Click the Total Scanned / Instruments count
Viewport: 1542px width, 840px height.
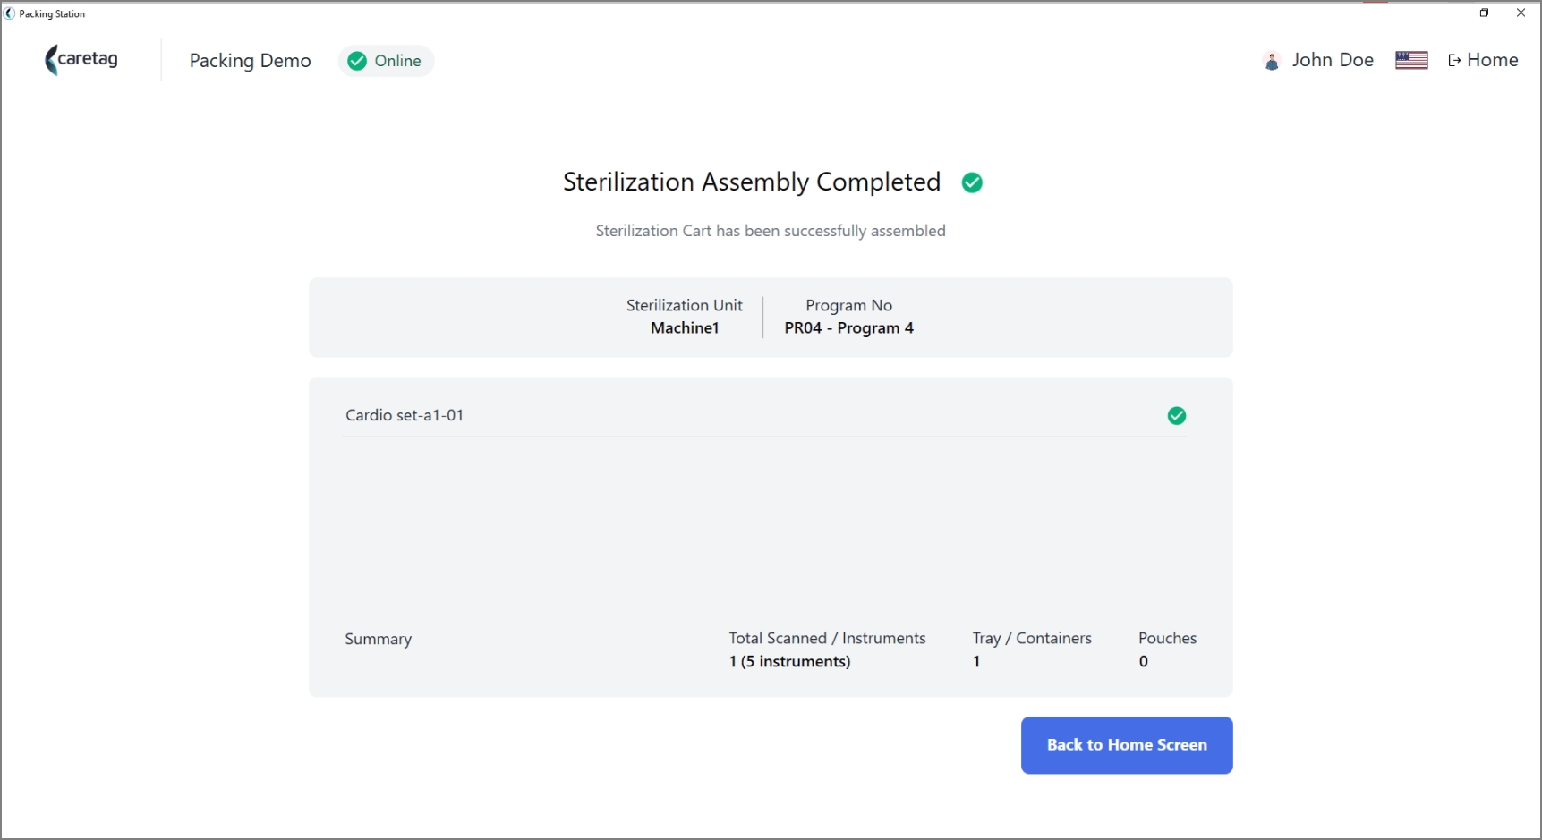point(789,662)
